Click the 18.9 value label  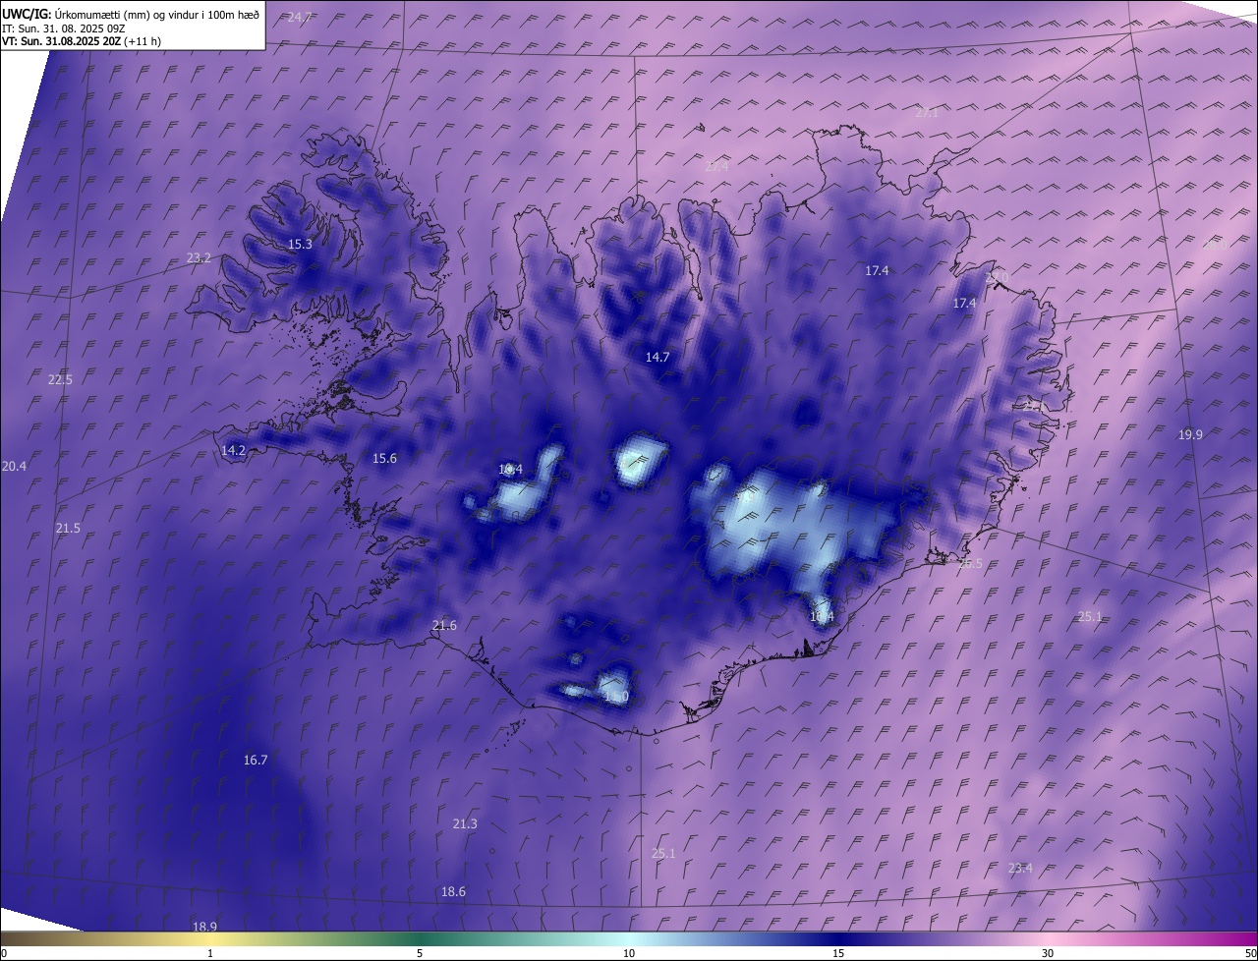click(x=204, y=927)
